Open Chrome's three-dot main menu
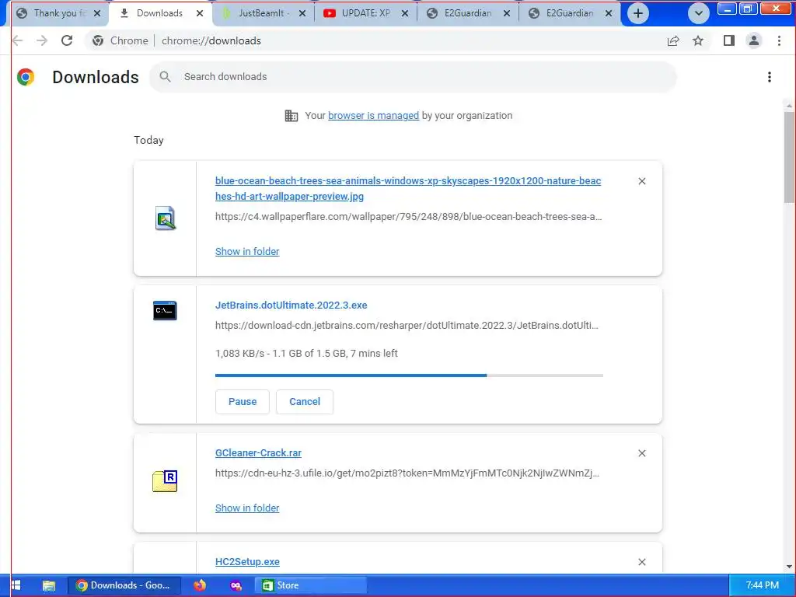The height and width of the screenshot is (597, 796). coord(779,40)
